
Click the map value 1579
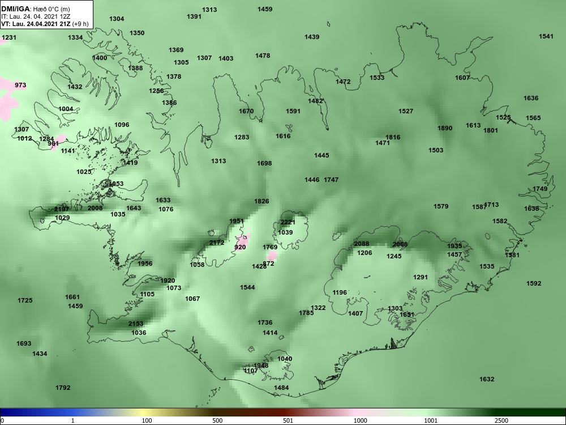tap(441, 206)
